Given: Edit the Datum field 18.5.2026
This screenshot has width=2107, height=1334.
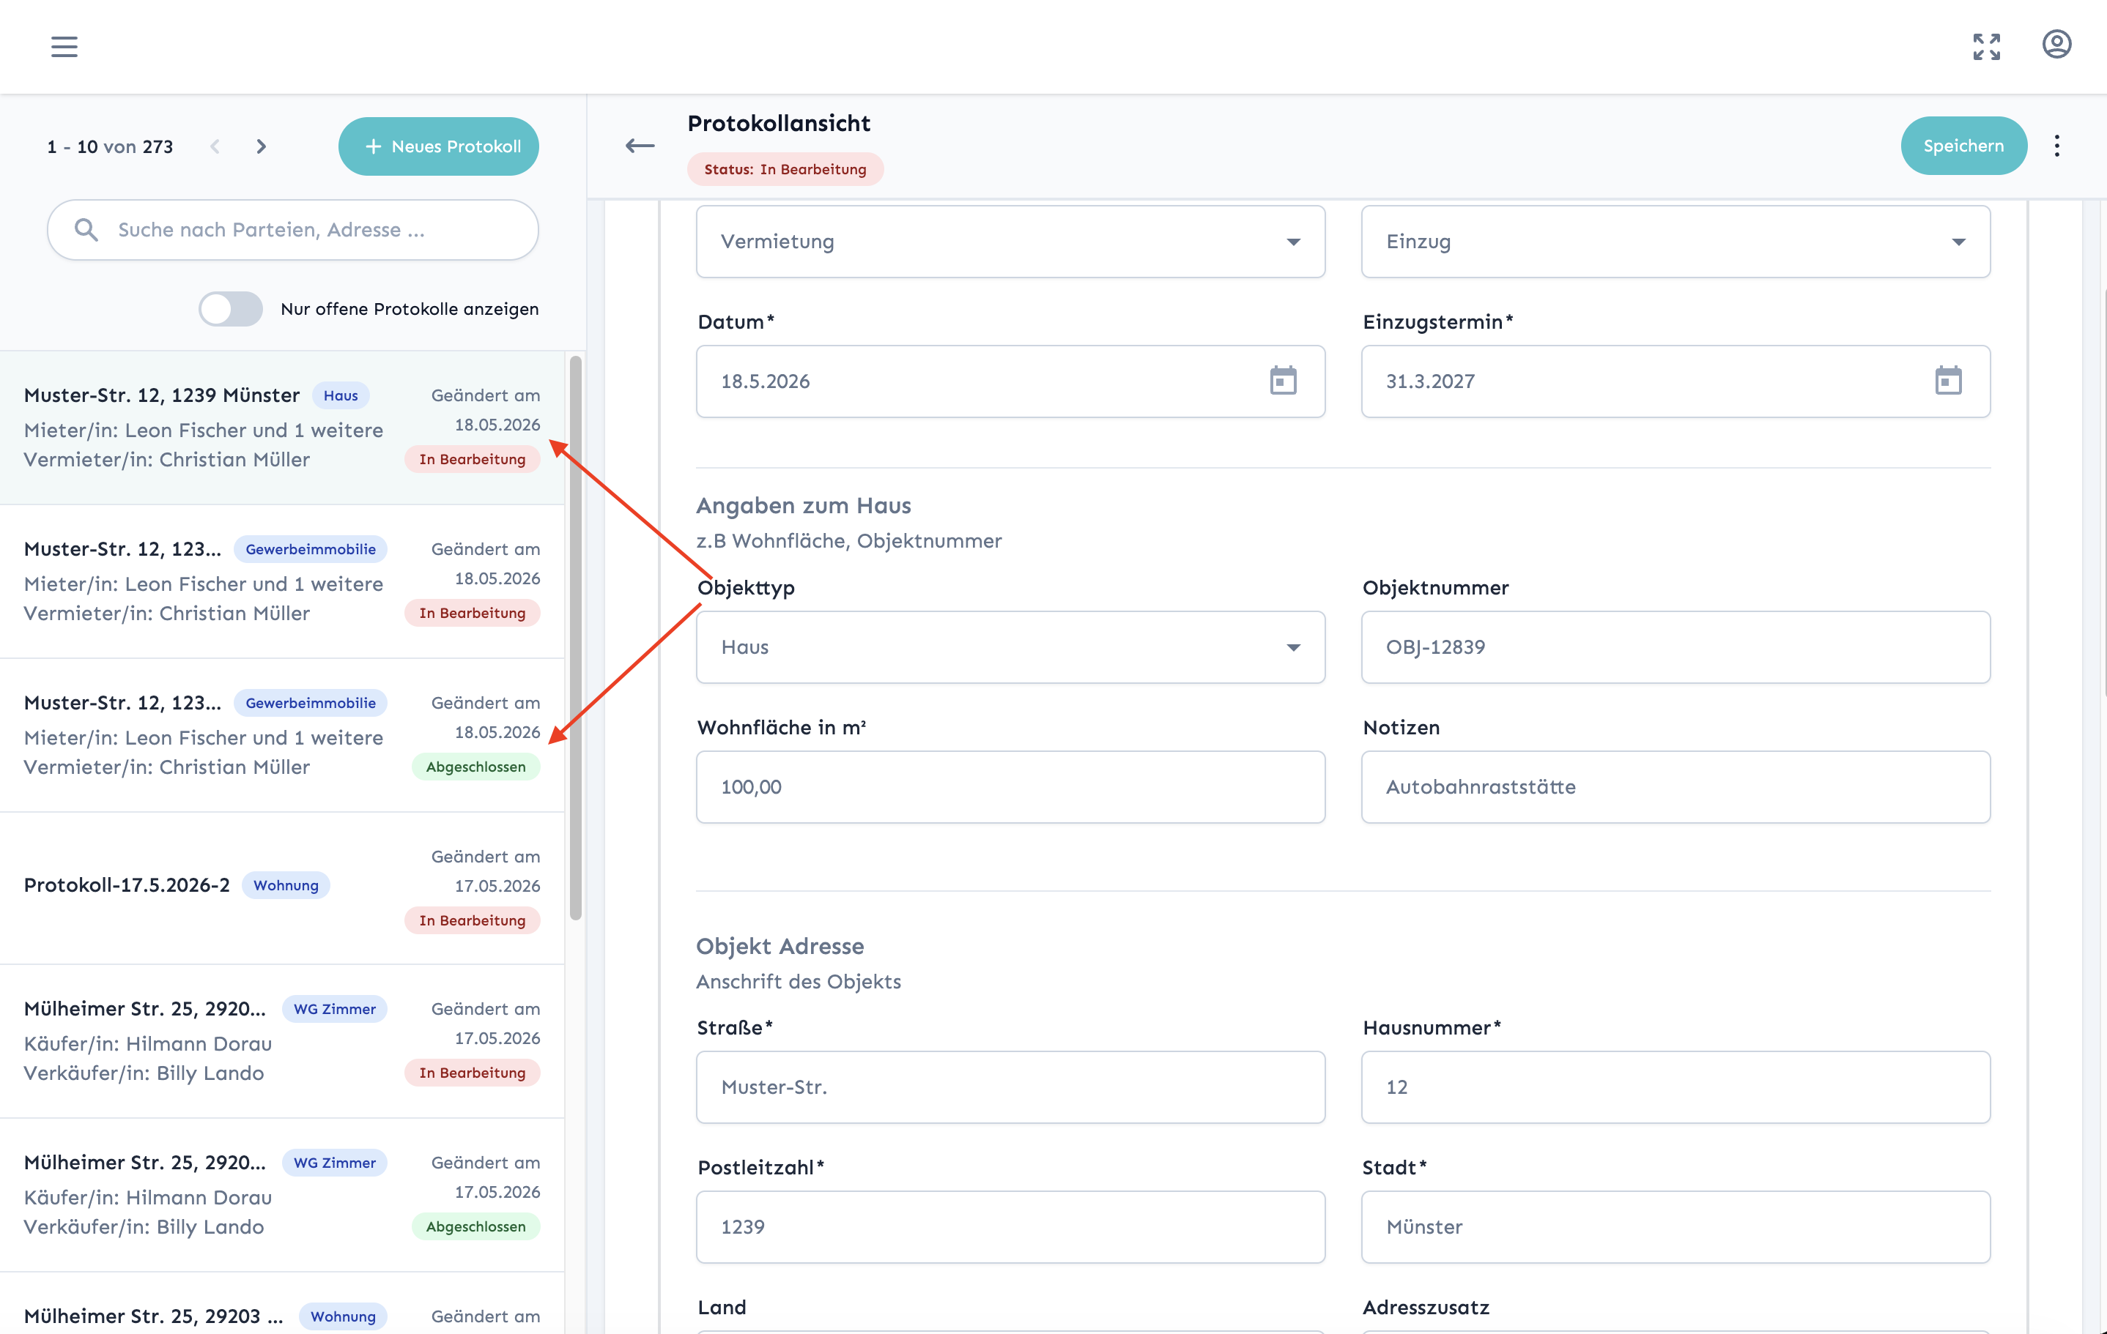Looking at the screenshot, I should tap(1010, 381).
